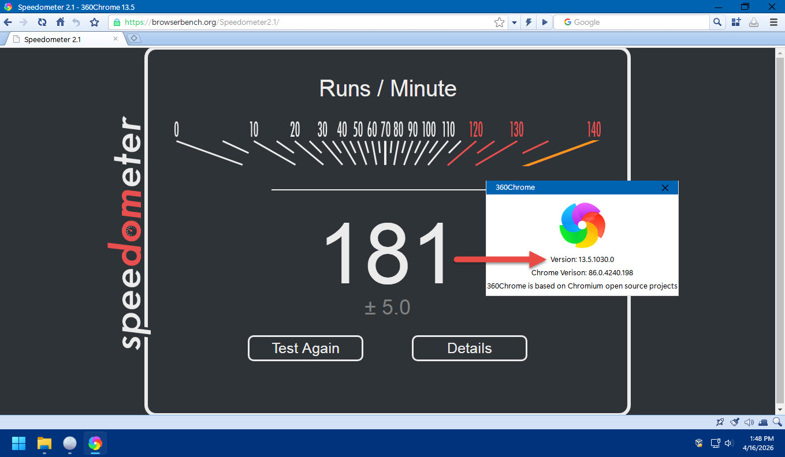Click the Details button
785x457 pixels.
[469, 349]
